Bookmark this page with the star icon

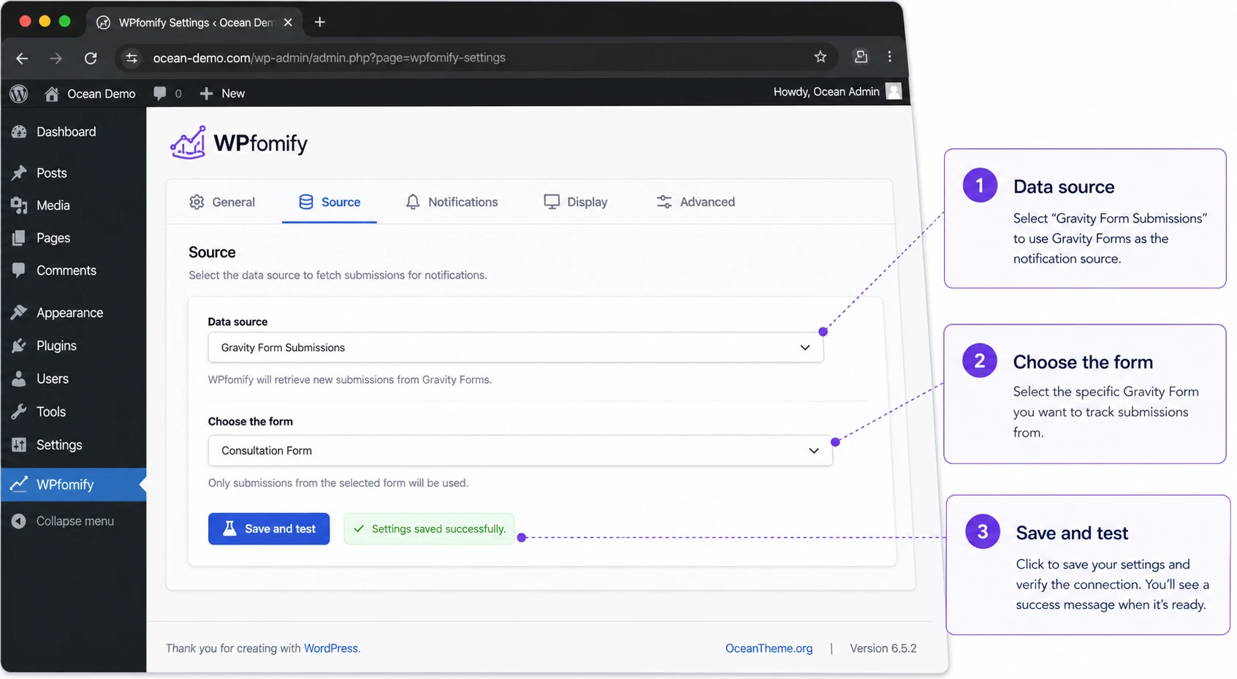click(821, 57)
